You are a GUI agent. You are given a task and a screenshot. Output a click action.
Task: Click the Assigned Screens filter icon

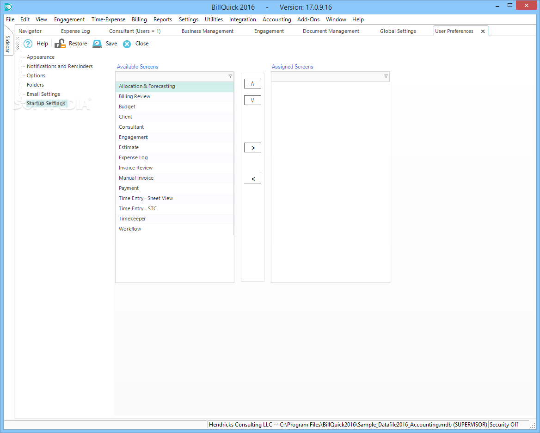(386, 76)
